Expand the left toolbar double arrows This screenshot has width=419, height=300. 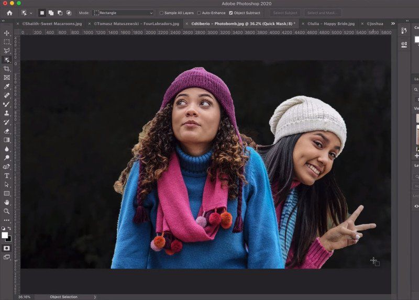pos(3,20)
